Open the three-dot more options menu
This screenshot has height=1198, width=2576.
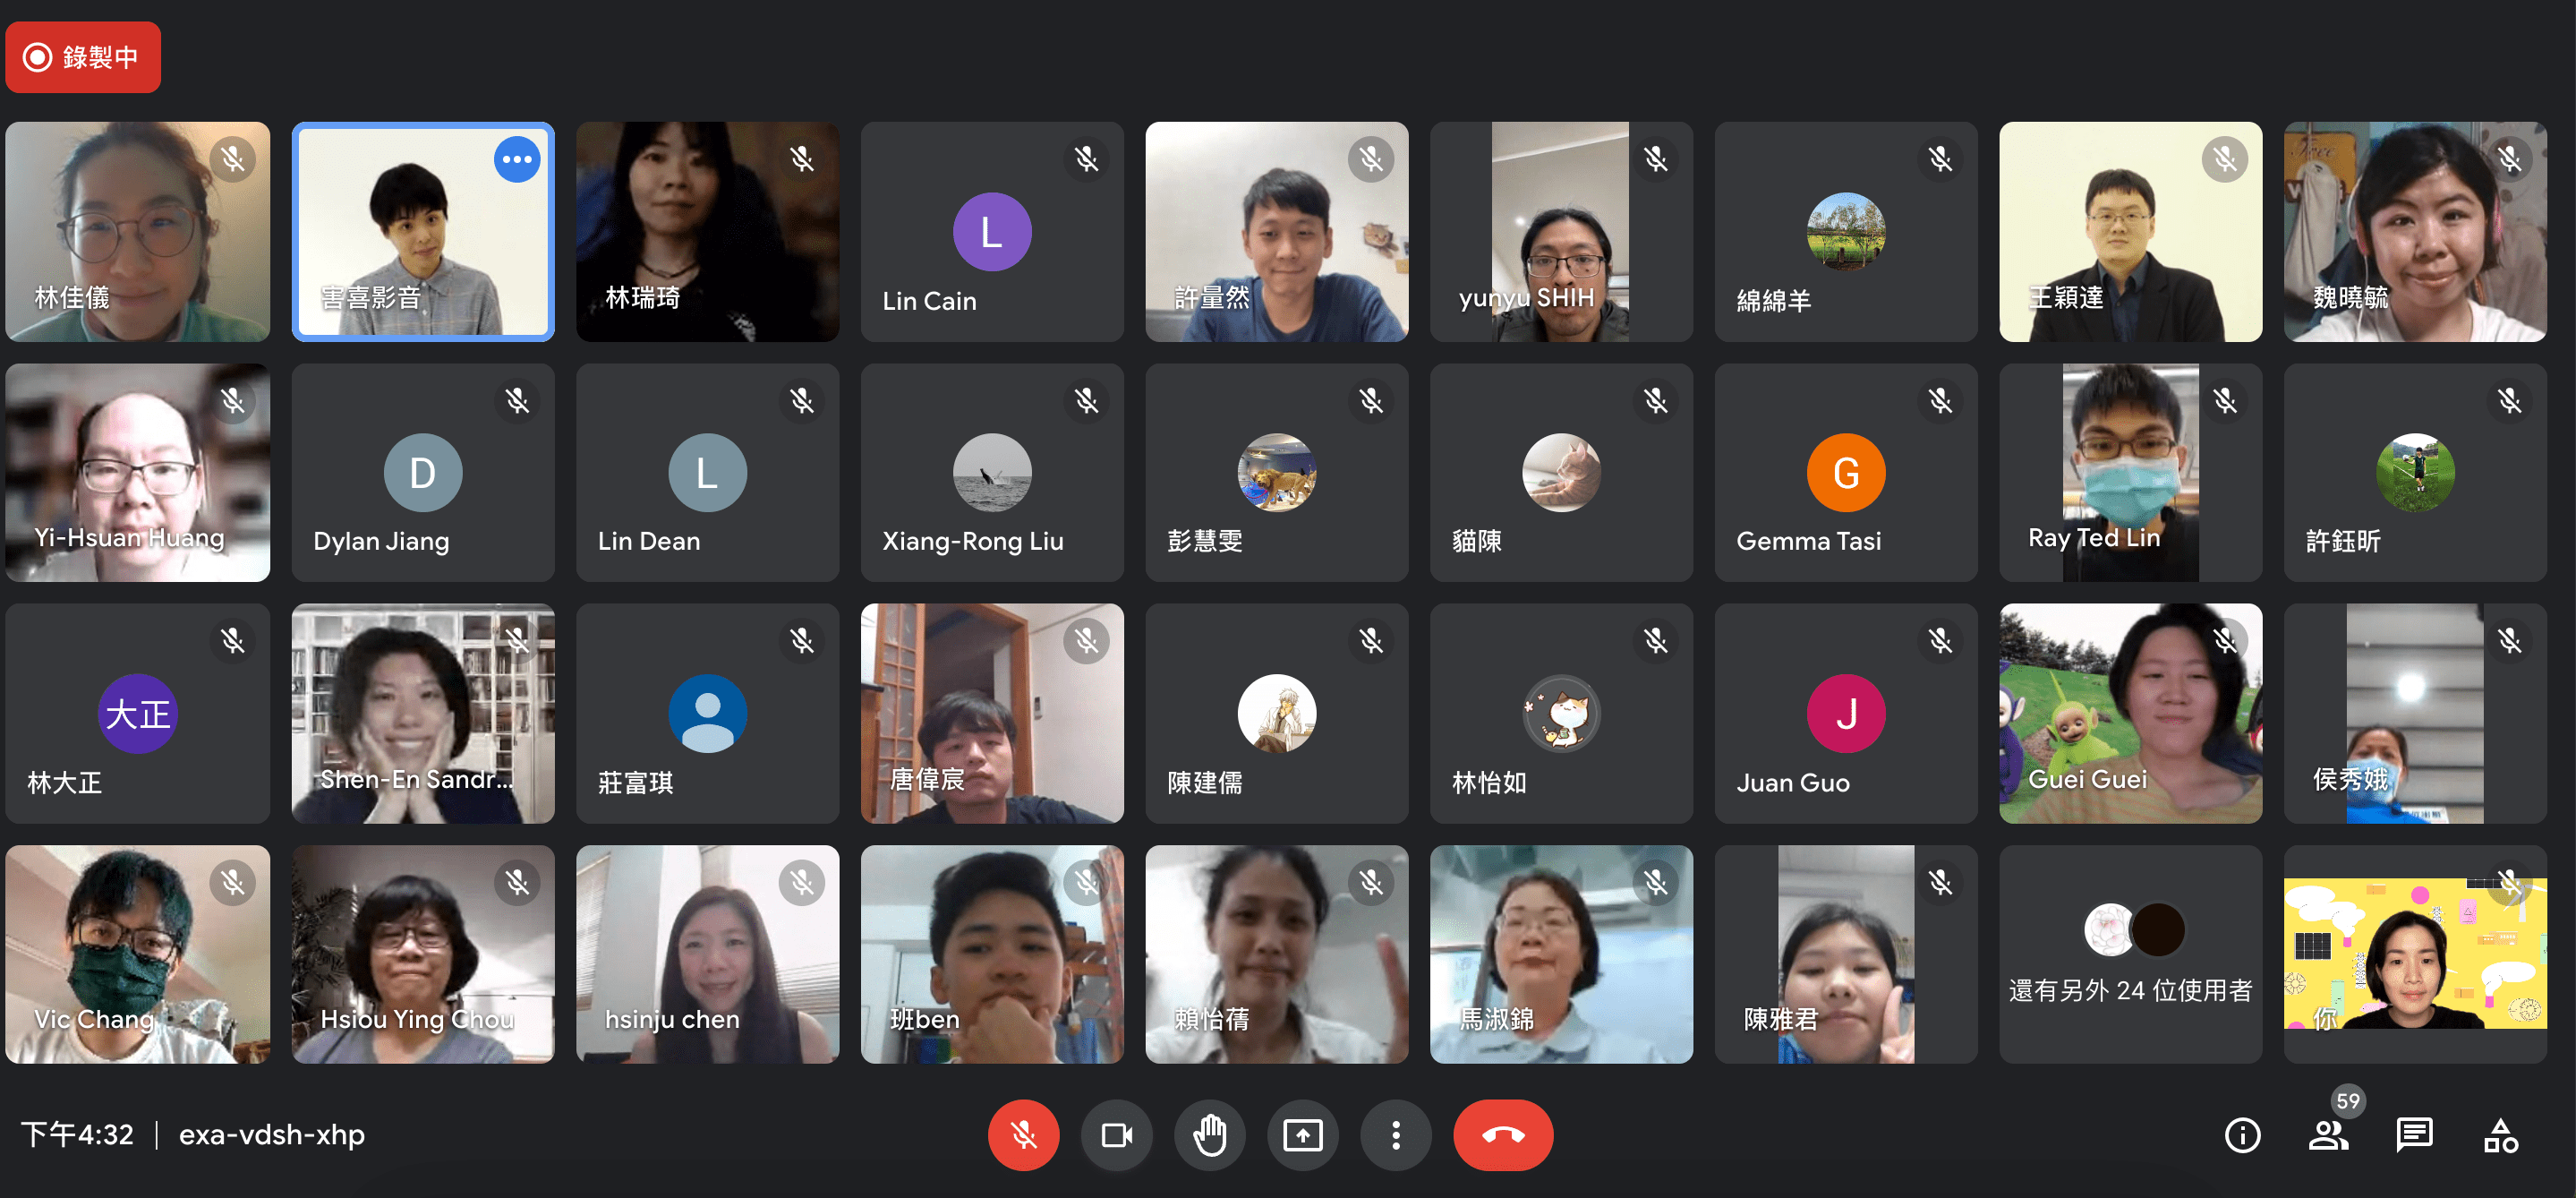point(1395,1134)
